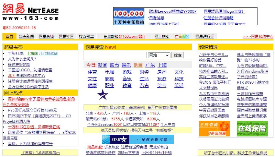
Task: Open the 网易社区 nav tab
Action: [66, 36]
